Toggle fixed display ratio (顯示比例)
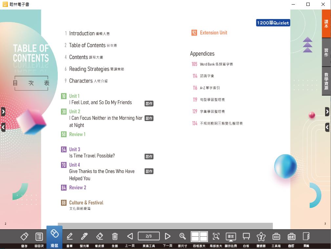The width and height of the screenshot is (331, 249). pyautogui.click(x=231, y=237)
